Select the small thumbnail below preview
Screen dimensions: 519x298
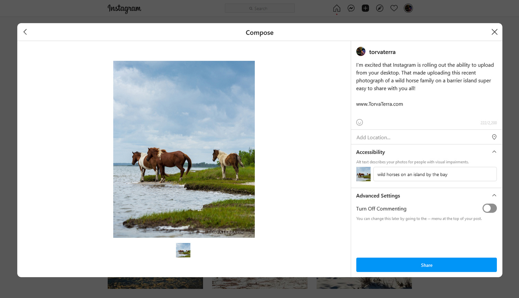tap(183, 250)
